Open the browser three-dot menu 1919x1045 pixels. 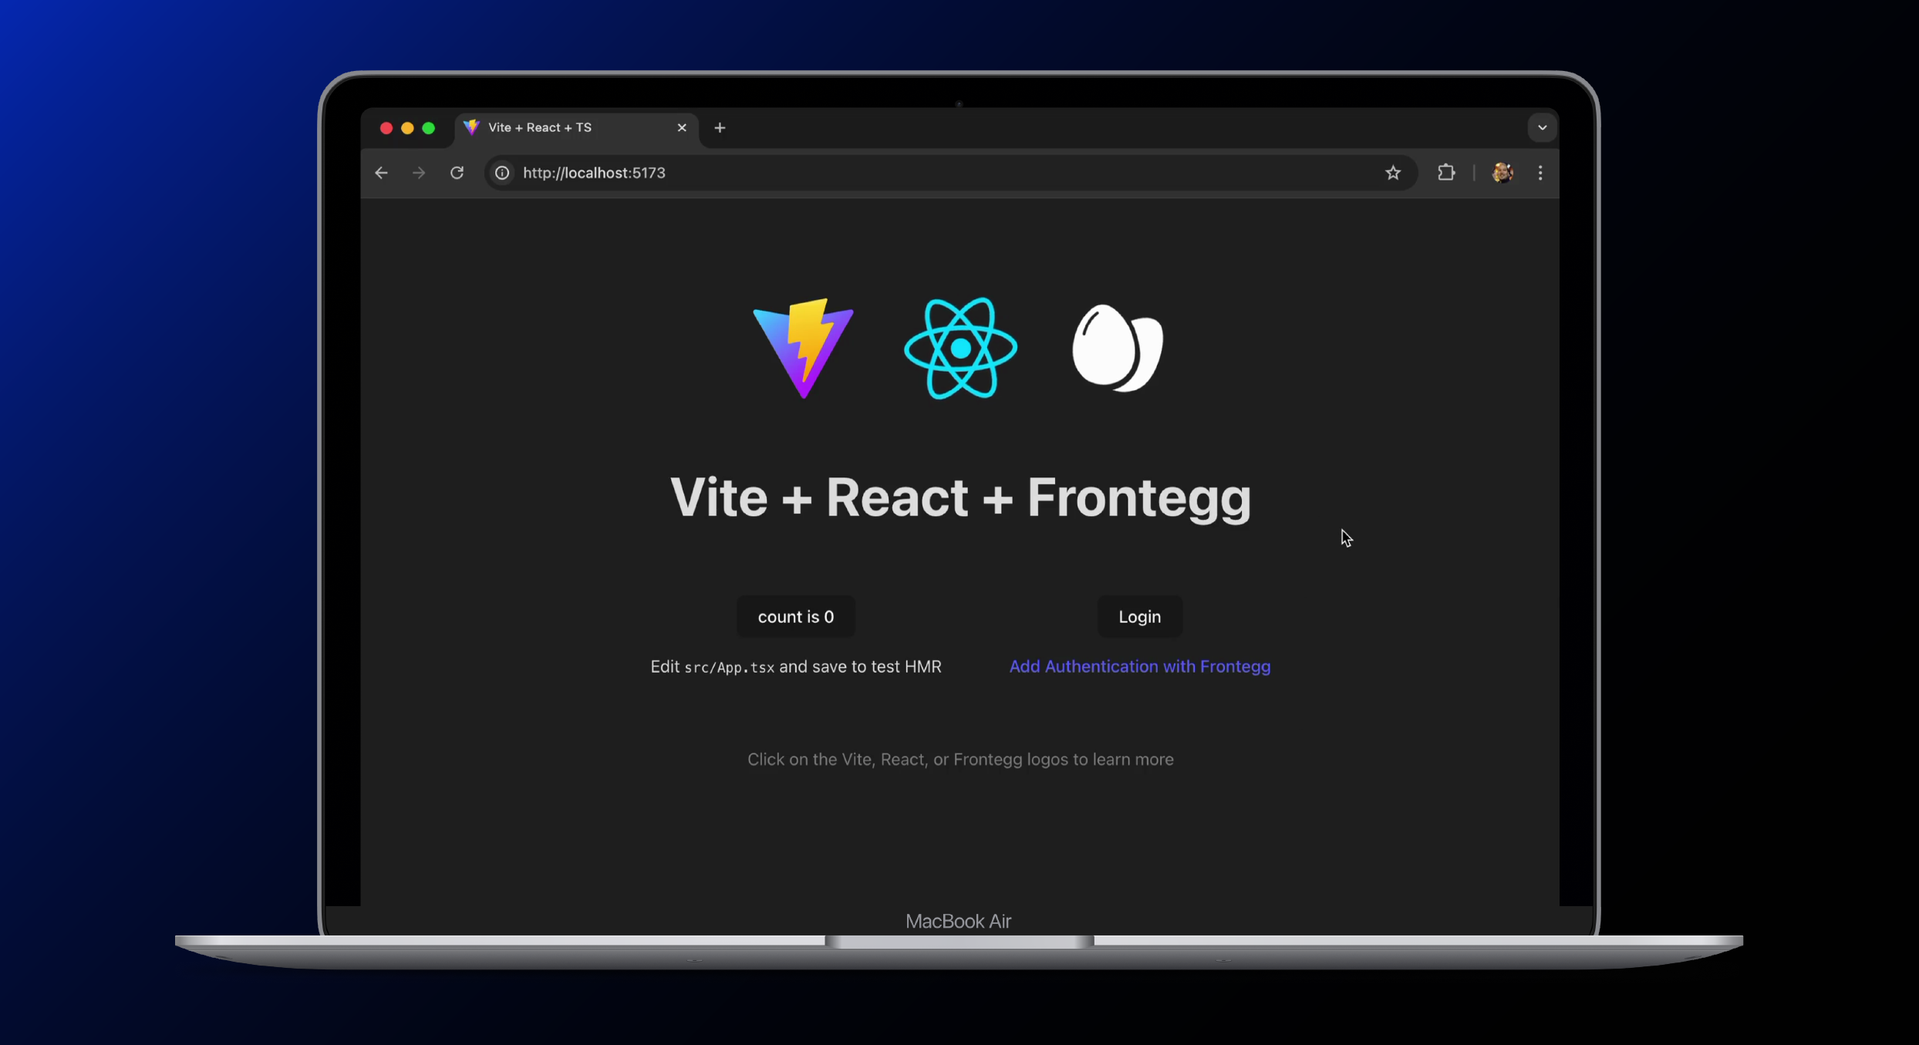click(1540, 172)
